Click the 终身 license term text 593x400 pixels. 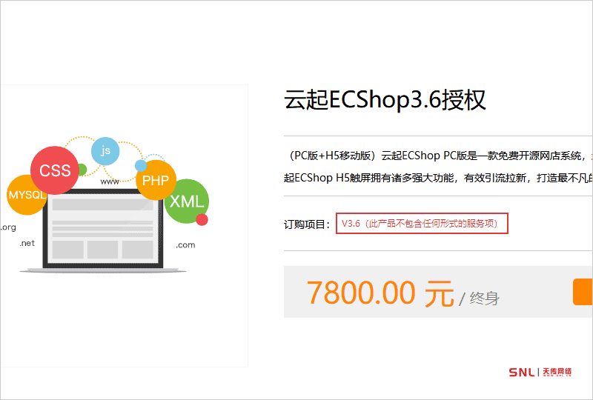tap(485, 298)
